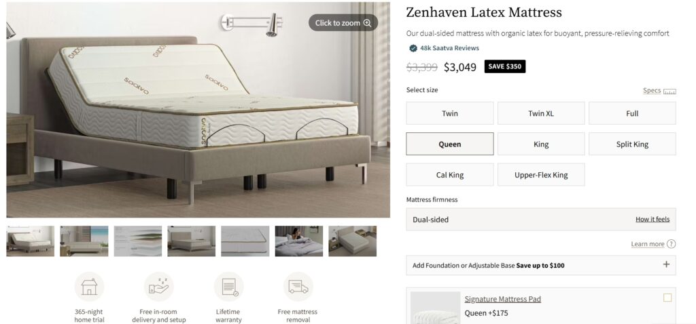
Task: Click the magnifier Click to zoom button
Action: [x=343, y=23]
